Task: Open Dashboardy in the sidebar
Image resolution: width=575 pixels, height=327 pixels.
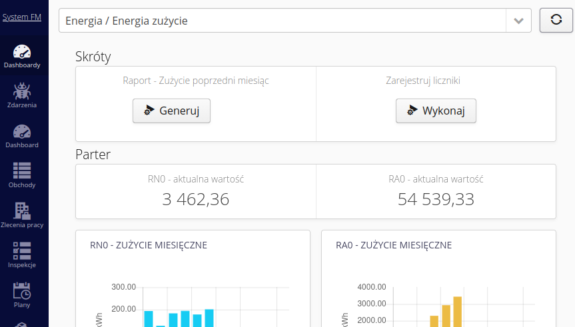Action: tap(22, 57)
